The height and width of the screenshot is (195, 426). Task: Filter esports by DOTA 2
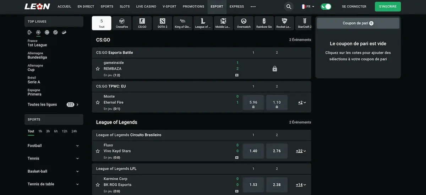point(162,23)
